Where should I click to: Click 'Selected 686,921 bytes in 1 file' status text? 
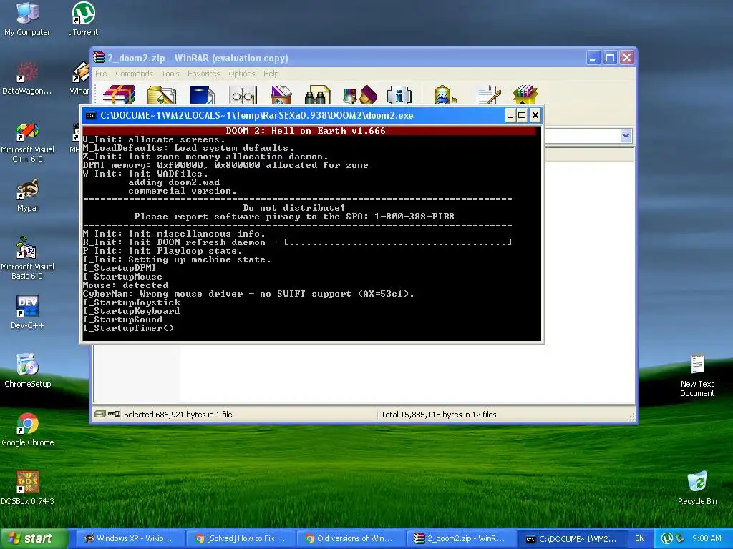pyautogui.click(x=178, y=414)
